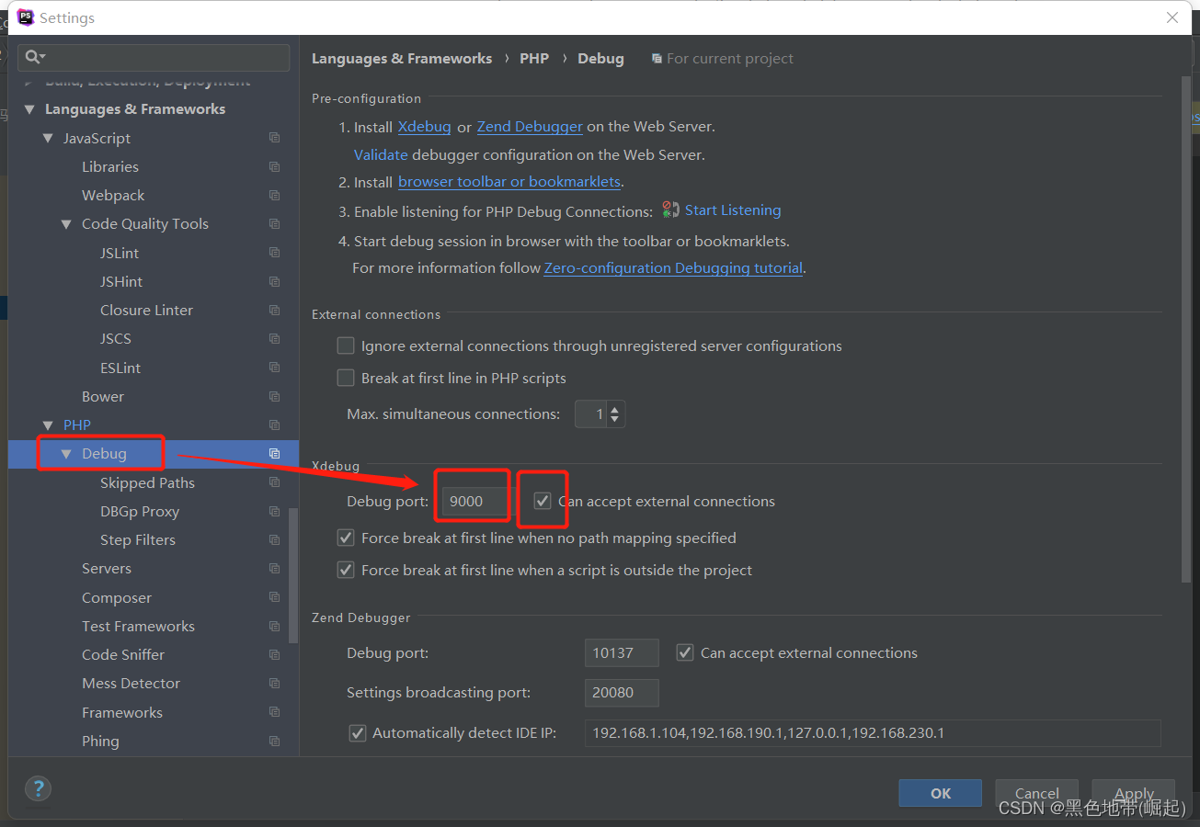Click the project-level icon next to JavaScript
This screenshot has height=827, width=1200.
point(274,138)
